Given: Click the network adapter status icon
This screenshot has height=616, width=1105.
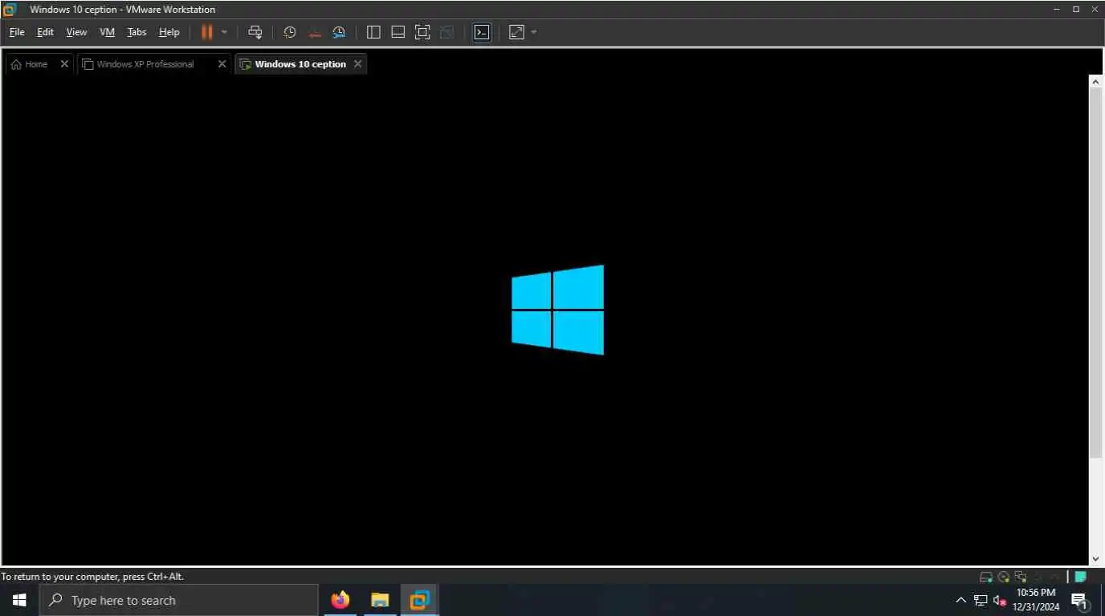Looking at the screenshot, I should click(1021, 577).
